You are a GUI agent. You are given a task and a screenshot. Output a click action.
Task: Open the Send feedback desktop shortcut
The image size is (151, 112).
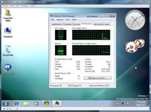tap(8, 69)
